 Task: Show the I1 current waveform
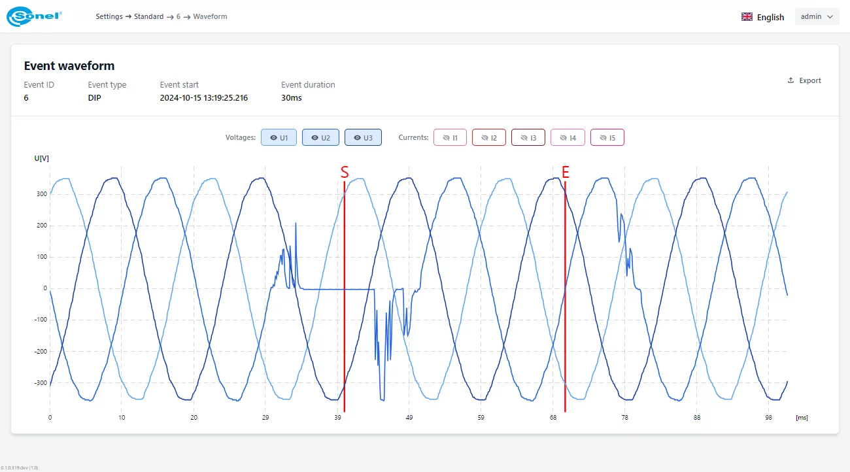click(x=450, y=137)
